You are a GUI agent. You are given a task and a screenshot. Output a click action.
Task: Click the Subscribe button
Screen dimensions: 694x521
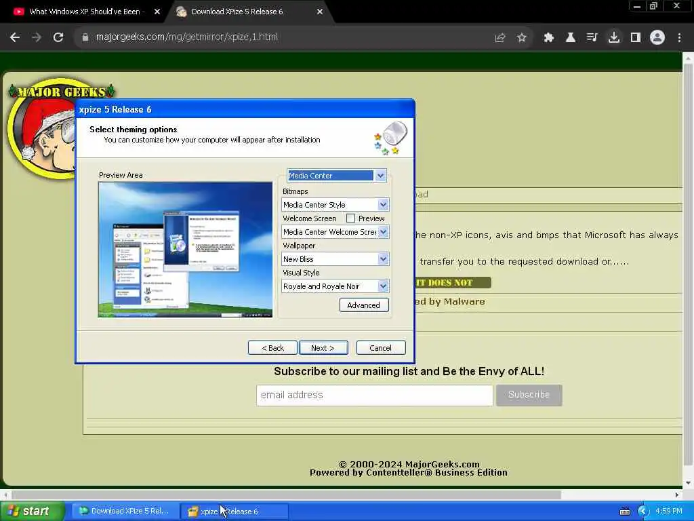click(x=529, y=395)
